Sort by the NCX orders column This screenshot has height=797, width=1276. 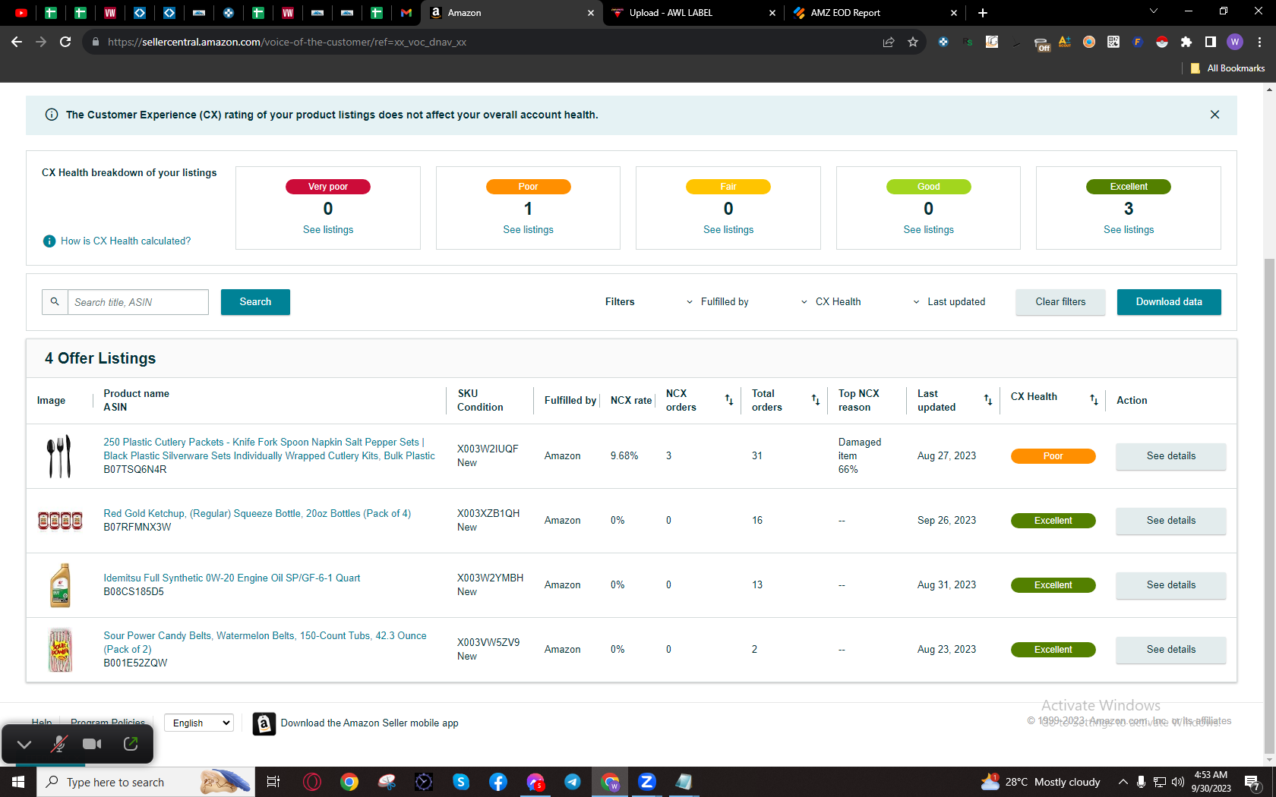coord(729,400)
